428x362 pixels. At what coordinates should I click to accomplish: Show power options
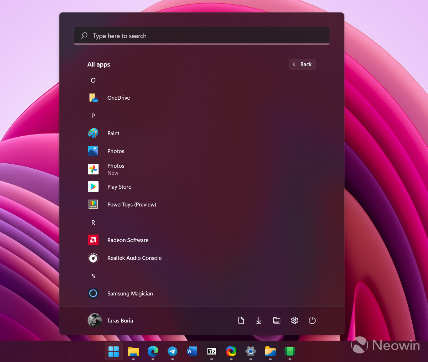point(312,320)
